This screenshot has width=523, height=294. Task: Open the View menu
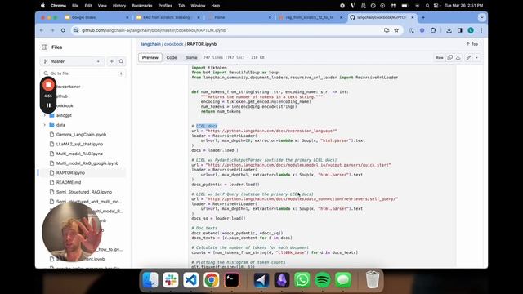coord(102,6)
